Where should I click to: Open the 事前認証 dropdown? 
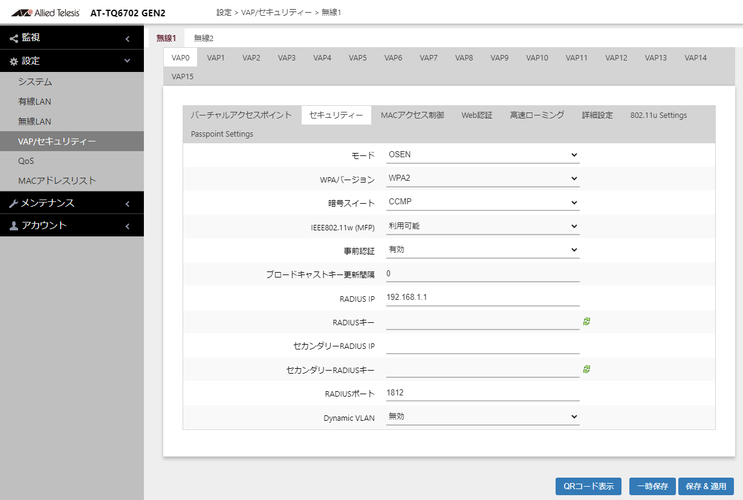click(x=483, y=250)
